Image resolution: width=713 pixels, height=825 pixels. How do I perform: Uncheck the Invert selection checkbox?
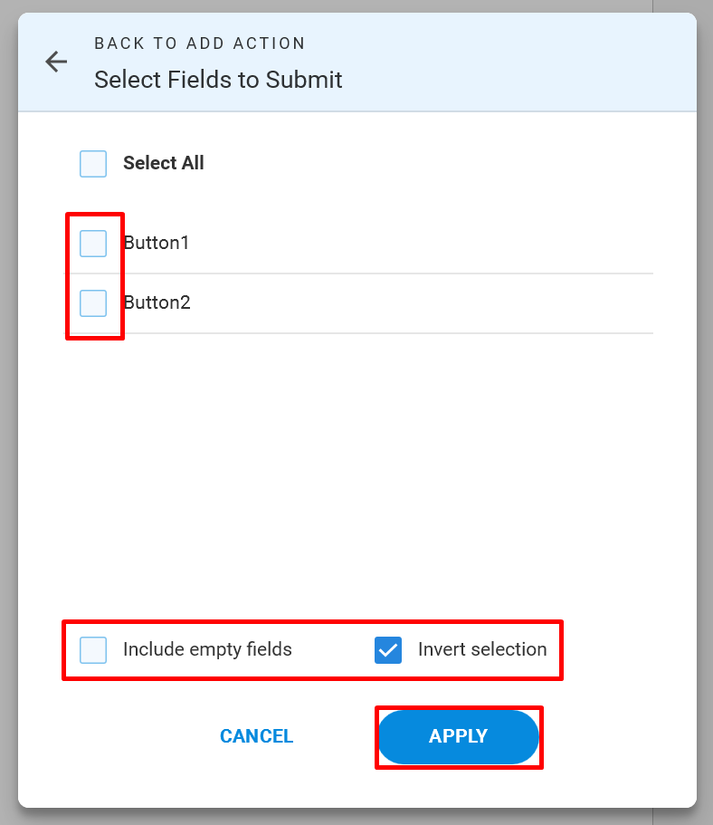click(388, 650)
